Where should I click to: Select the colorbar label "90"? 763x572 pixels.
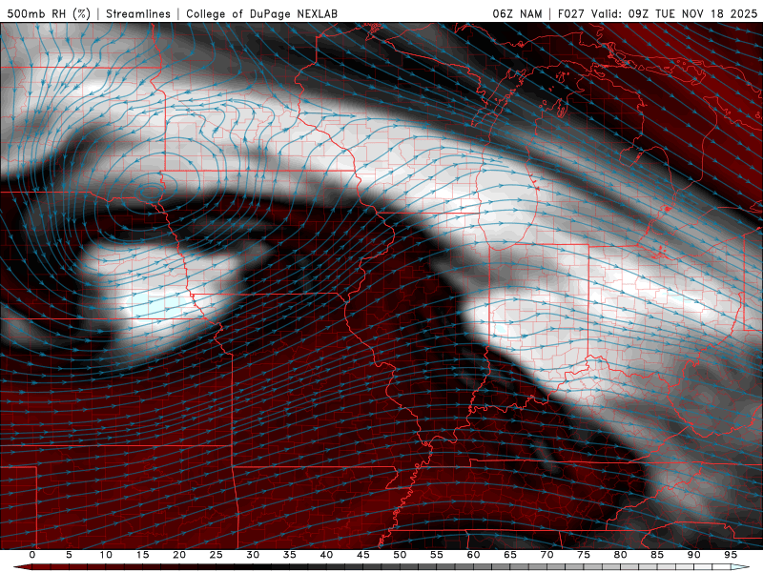tap(693, 555)
